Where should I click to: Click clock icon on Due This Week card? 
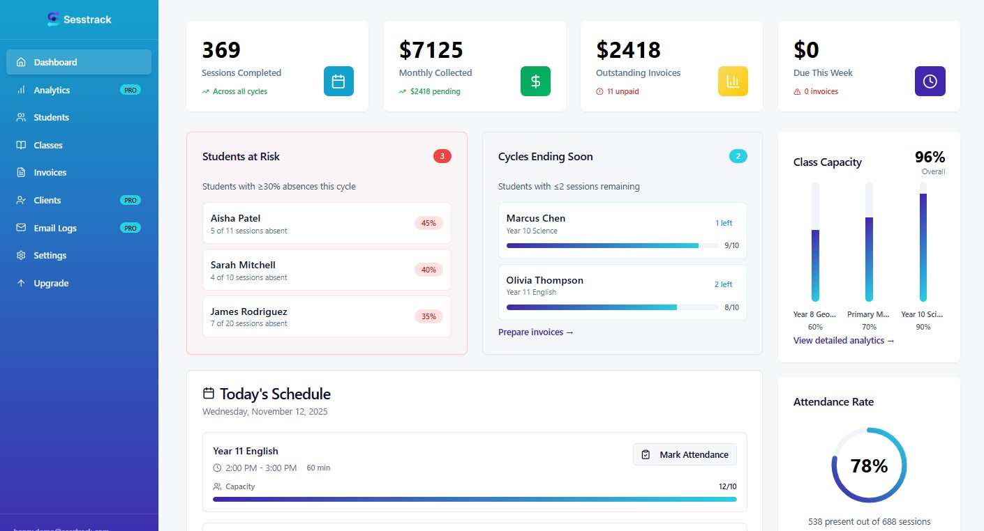point(930,81)
